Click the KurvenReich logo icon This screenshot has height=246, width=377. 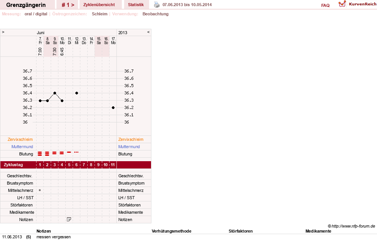point(342,4)
